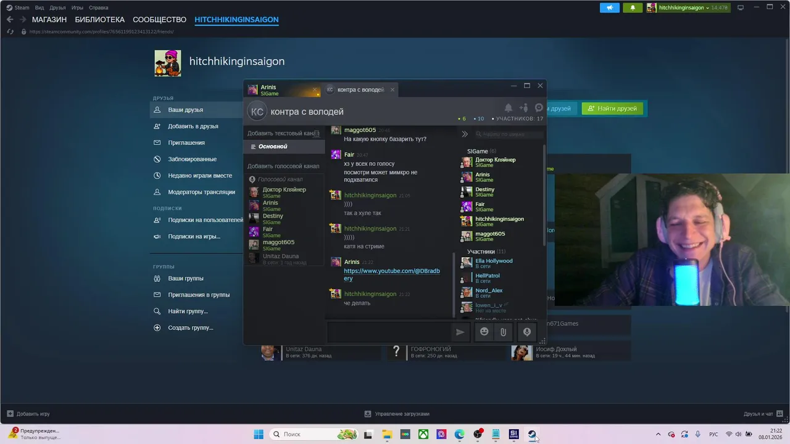The height and width of the screenshot is (444, 790).
Task: Open the Друзья menu
Action: tap(57, 8)
